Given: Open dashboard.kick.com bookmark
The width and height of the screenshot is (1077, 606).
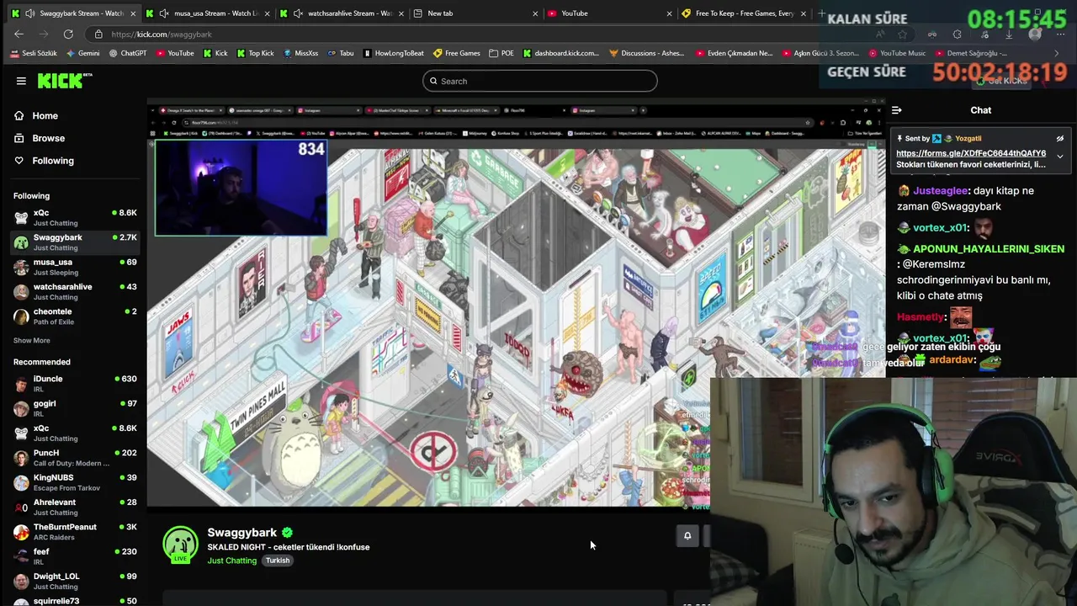Looking at the screenshot, I should pyautogui.click(x=561, y=53).
